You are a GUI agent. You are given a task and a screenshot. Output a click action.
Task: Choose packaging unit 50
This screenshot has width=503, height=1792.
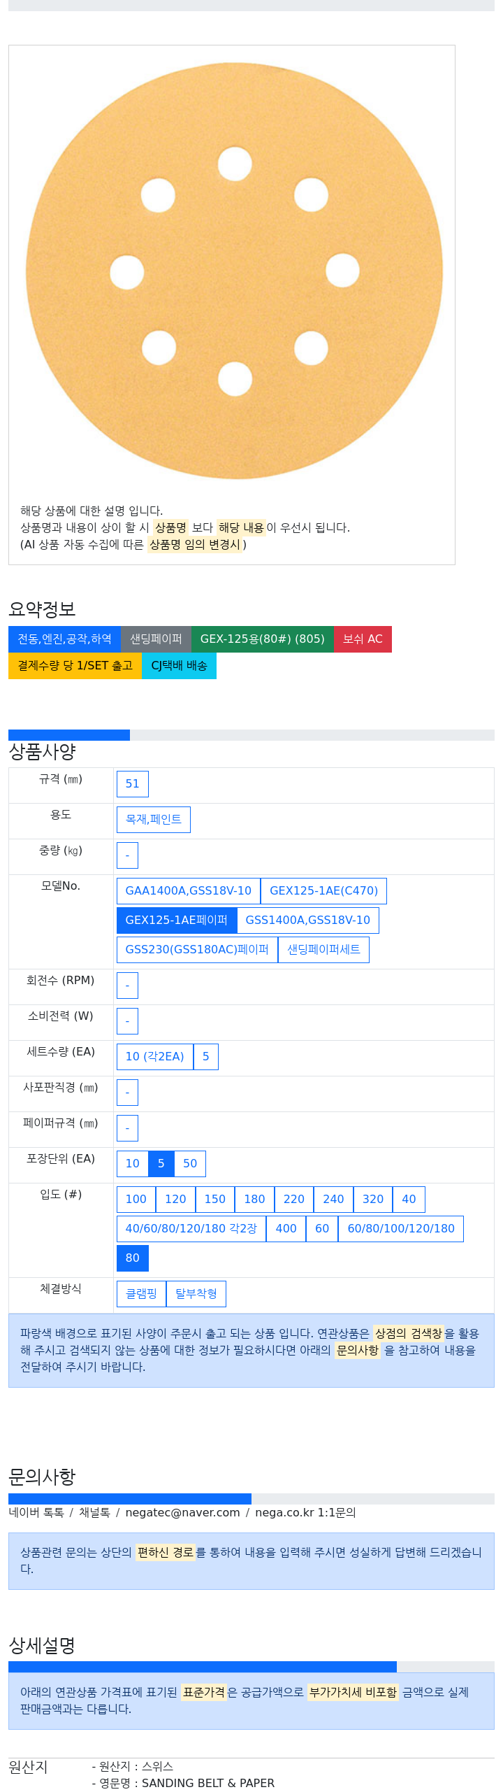[190, 1164]
